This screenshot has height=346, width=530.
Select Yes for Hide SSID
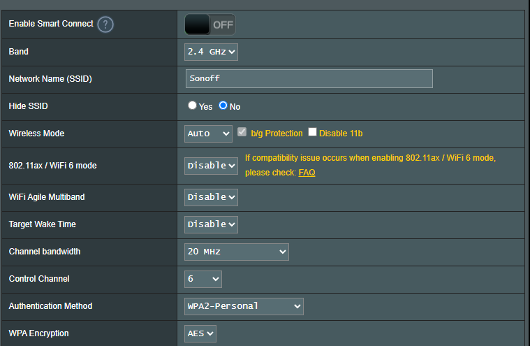pyautogui.click(x=192, y=106)
